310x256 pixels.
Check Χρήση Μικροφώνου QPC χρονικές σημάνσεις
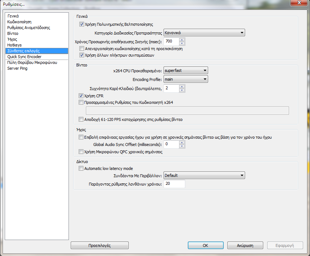[x=81, y=152]
